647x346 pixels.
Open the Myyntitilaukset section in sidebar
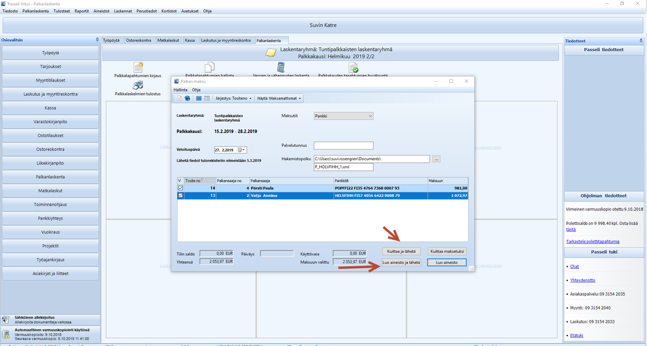51,80
